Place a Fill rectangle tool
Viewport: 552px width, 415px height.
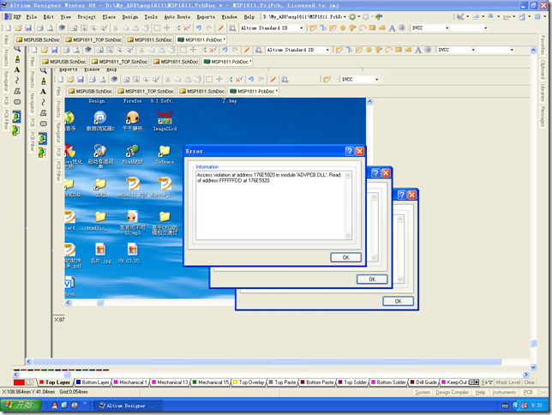[372, 27]
